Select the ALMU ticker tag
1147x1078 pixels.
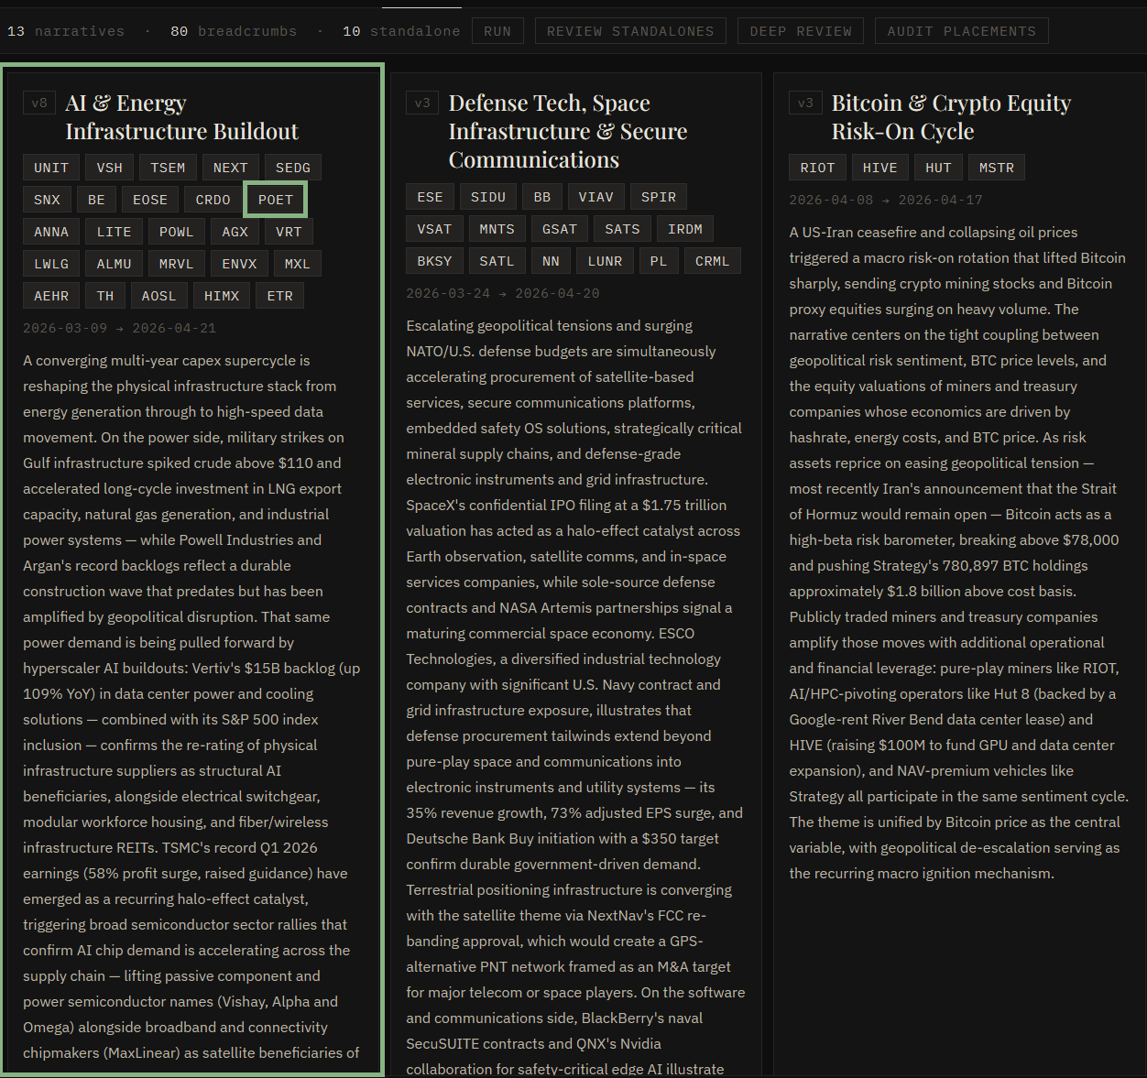[x=115, y=264]
